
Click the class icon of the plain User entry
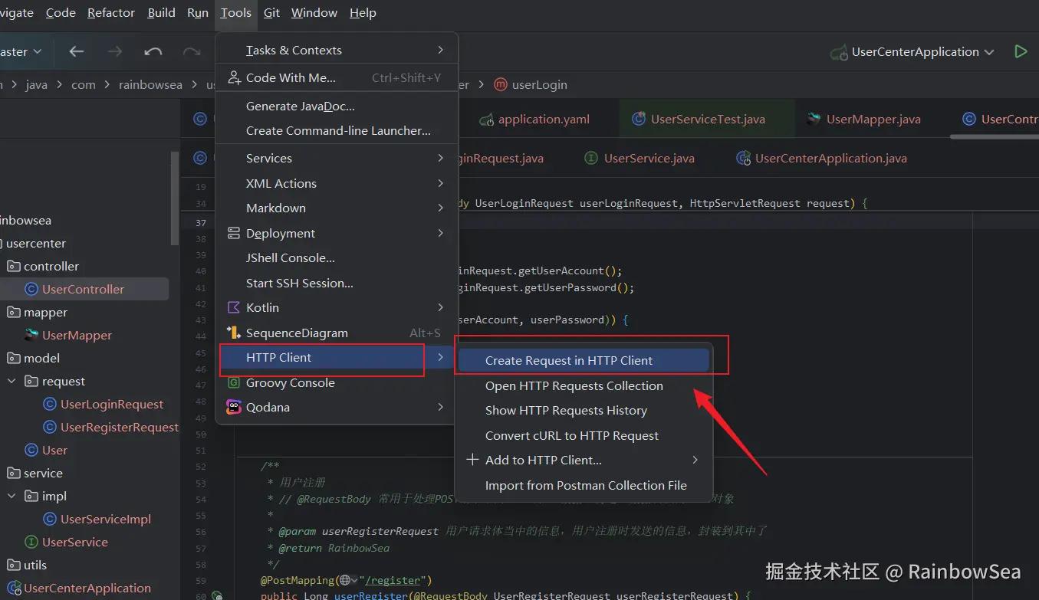coord(31,450)
